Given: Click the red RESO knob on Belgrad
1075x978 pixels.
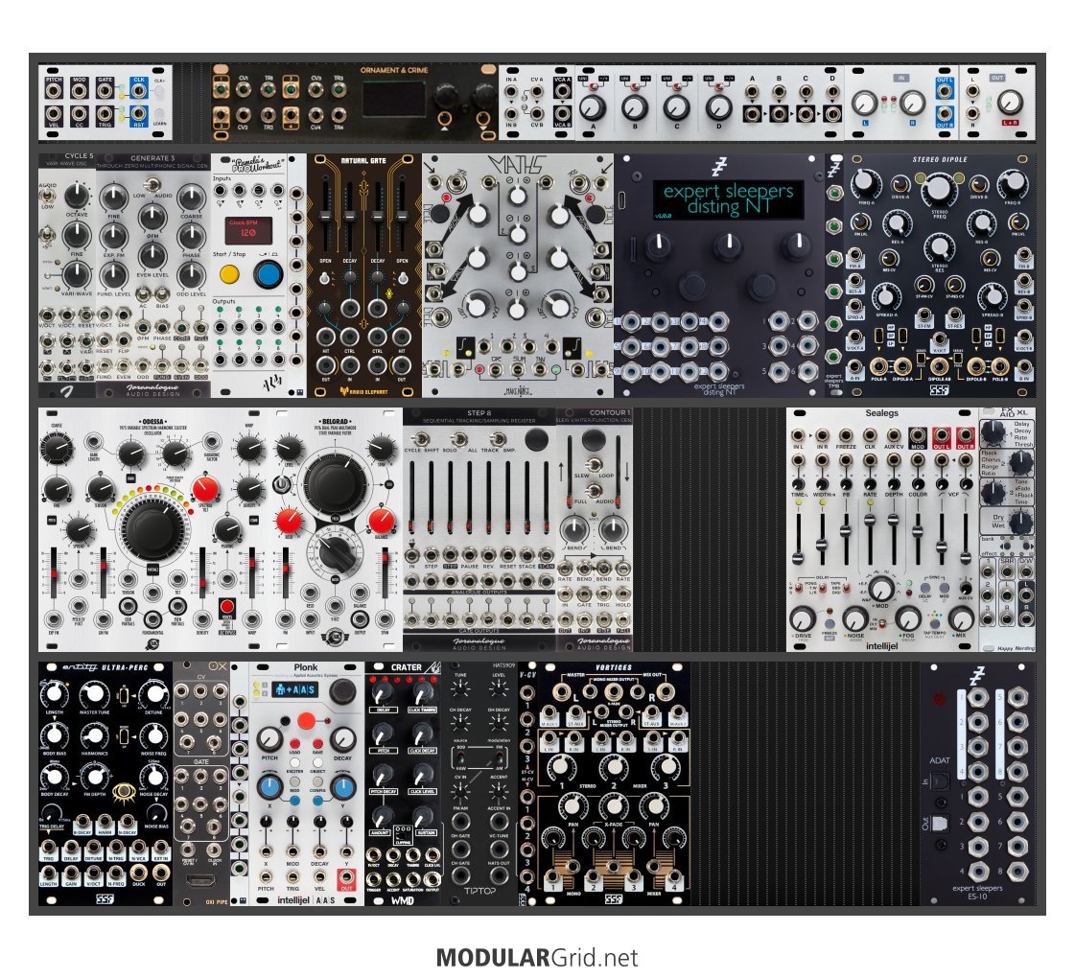Looking at the screenshot, I should (290, 521).
